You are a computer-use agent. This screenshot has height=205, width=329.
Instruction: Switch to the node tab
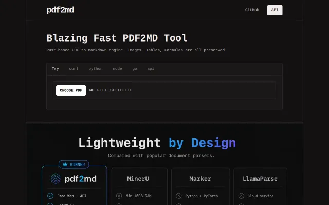point(117,68)
